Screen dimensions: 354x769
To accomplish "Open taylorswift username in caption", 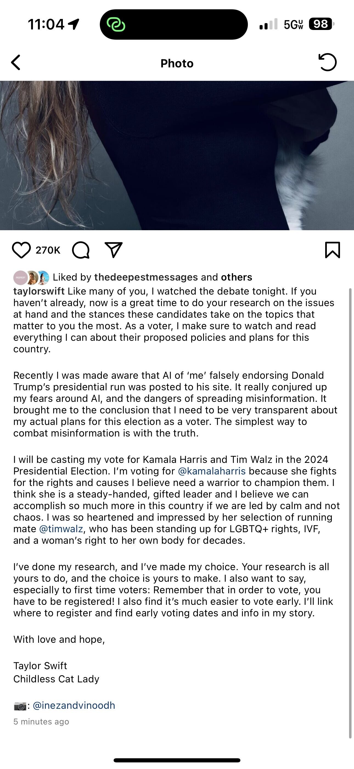I will tap(39, 291).
